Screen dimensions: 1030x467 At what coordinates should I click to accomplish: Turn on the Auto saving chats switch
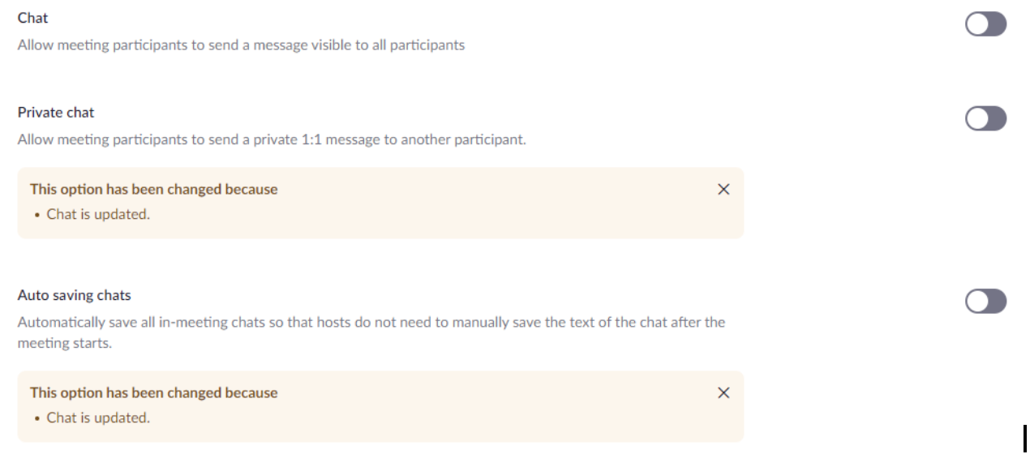pos(985,302)
